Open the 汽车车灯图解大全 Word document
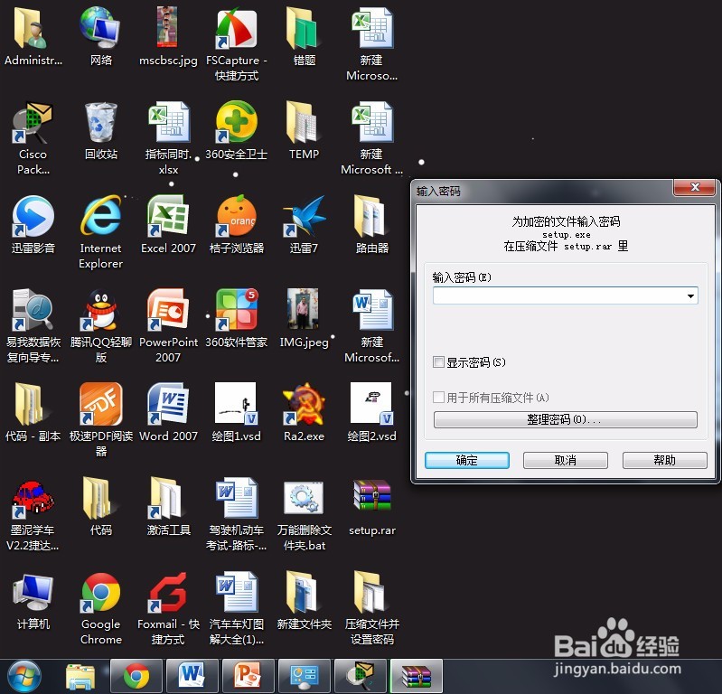This screenshot has width=722, height=694. point(236,592)
